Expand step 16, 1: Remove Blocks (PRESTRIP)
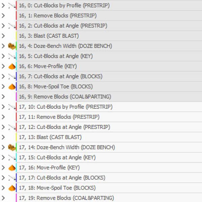The image size is (202, 202). coord(3,15)
